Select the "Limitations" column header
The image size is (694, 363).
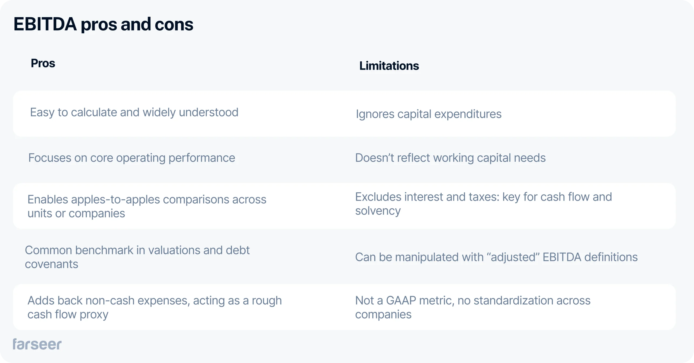coord(389,66)
